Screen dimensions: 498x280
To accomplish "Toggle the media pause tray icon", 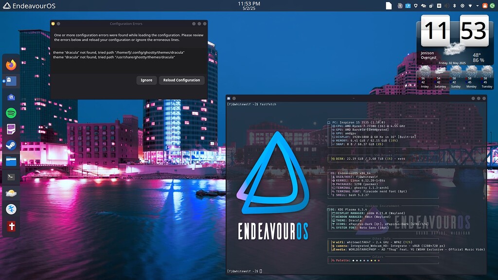I will (439, 6).
